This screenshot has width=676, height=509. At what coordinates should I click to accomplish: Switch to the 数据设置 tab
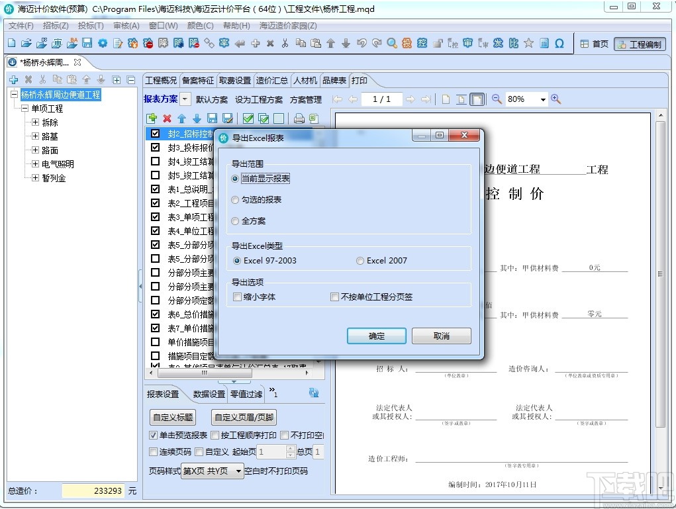(x=209, y=394)
